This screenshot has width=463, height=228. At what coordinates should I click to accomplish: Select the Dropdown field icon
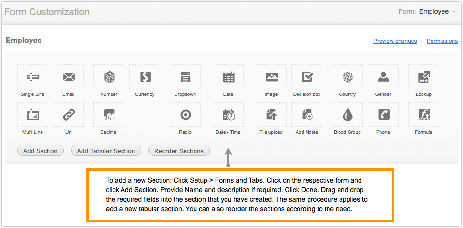pyautogui.click(x=185, y=77)
